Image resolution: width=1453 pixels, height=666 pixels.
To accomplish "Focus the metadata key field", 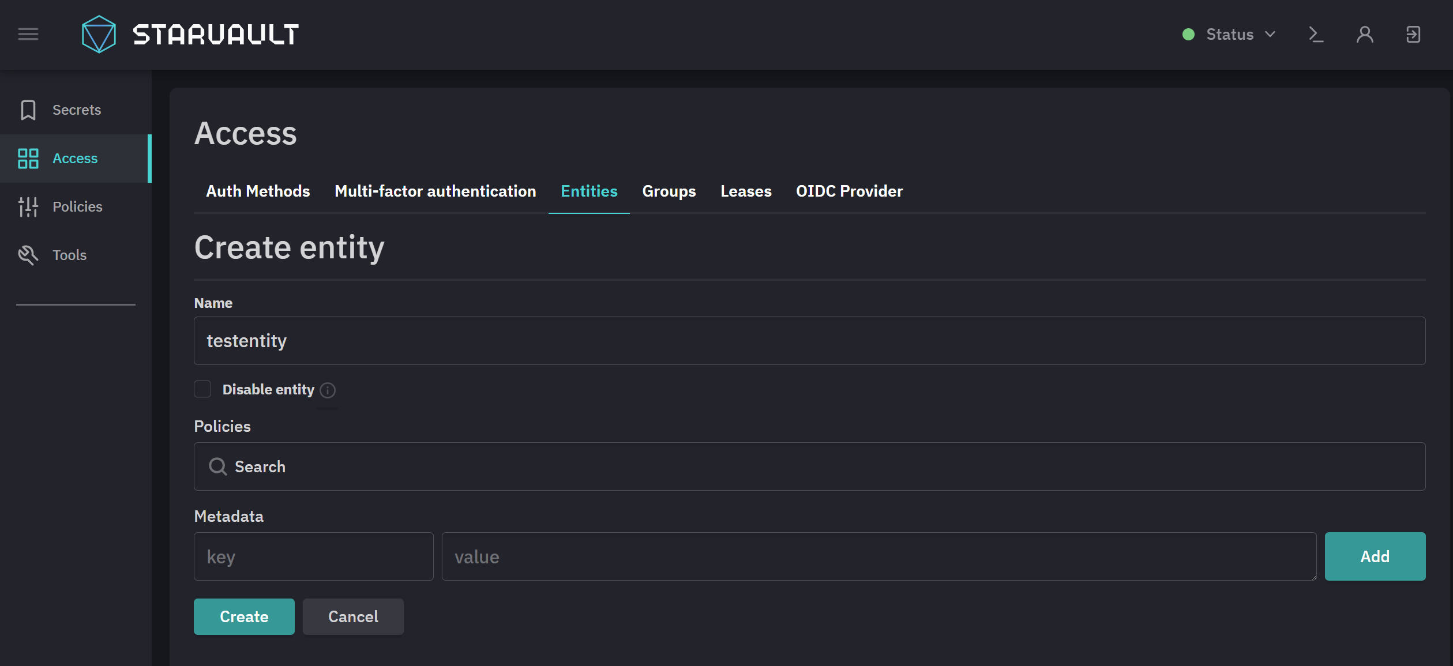I will coord(314,556).
